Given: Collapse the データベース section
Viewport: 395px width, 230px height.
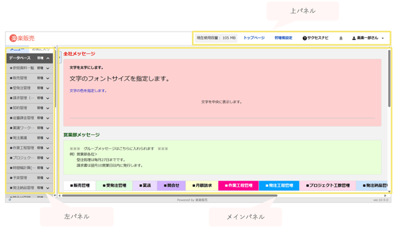Looking at the screenshot, I should (x=48, y=58).
